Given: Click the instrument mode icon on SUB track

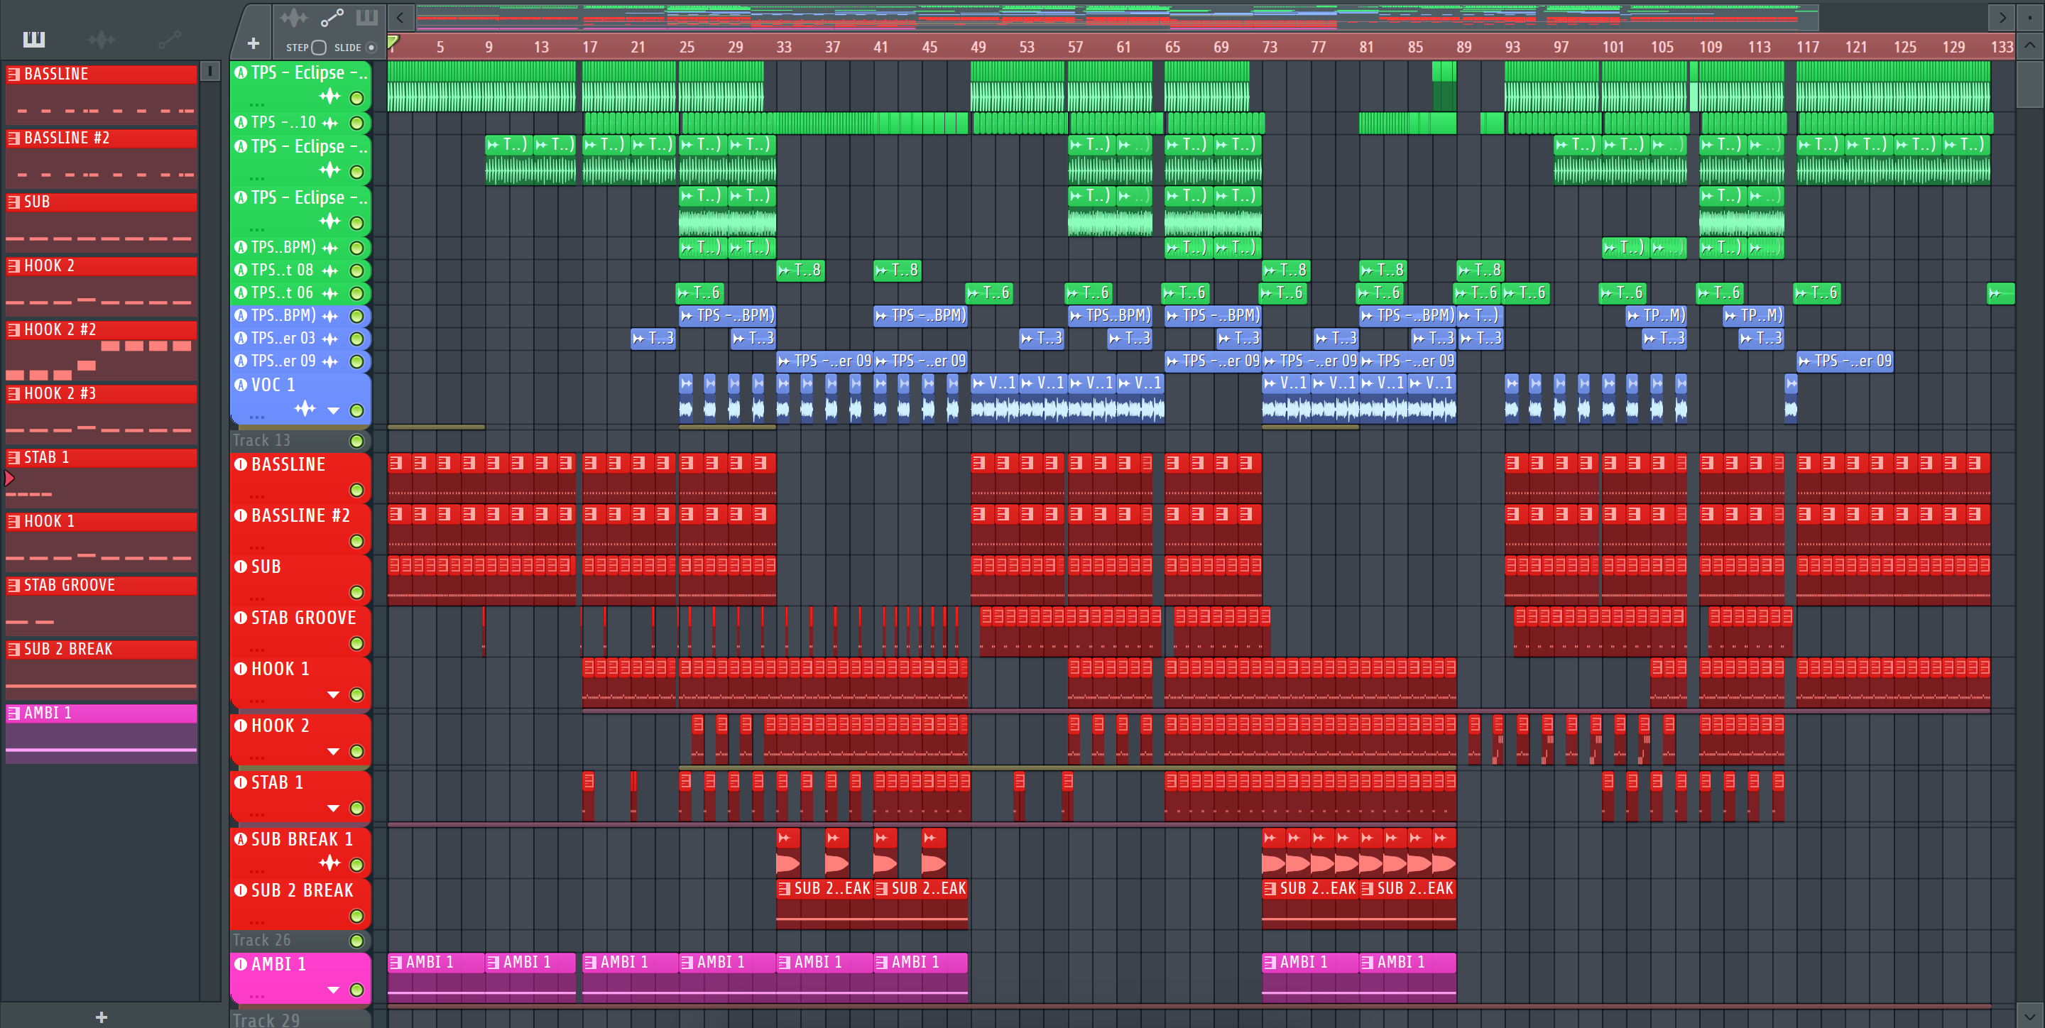Looking at the screenshot, I should point(241,567).
